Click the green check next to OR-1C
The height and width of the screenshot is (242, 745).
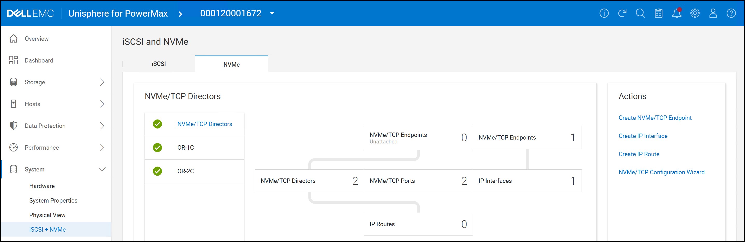[157, 147]
